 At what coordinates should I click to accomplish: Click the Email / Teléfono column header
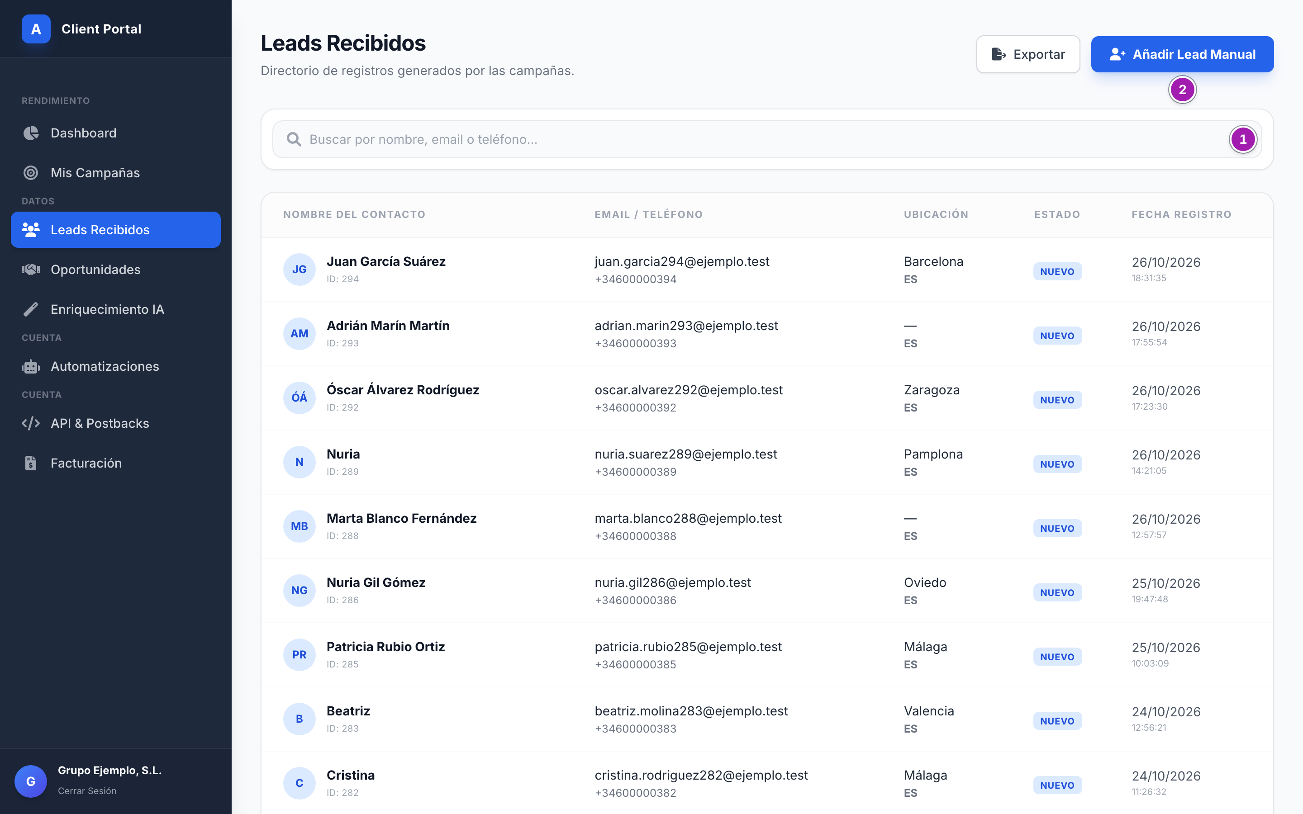[648, 214]
